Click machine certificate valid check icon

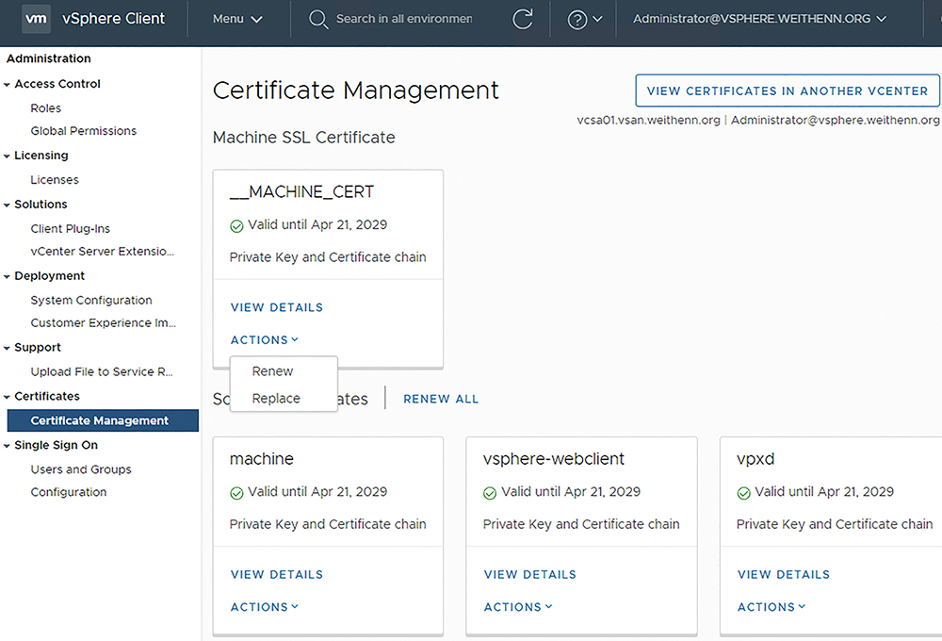tap(236, 492)
